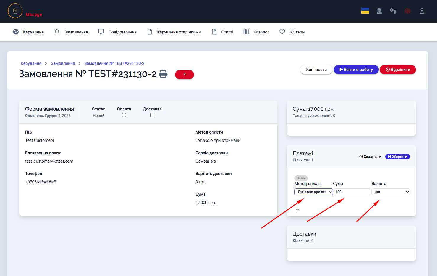Open the building/institution icon in header

pos(379,11)
